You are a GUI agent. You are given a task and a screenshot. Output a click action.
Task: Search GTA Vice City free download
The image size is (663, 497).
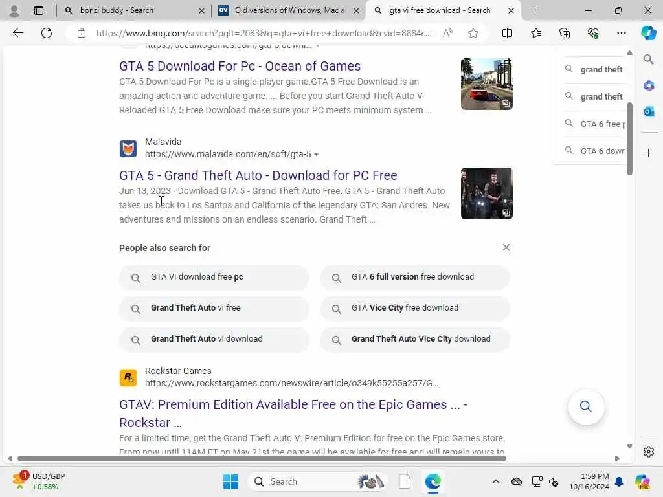tap(415, 308)
